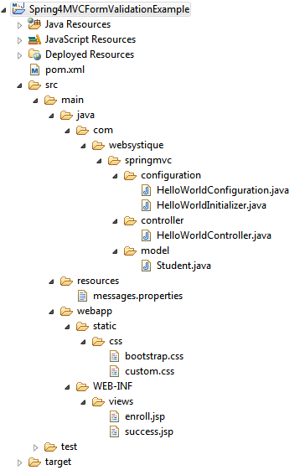
Task: Click the controller folder icon
Action: pos(130,220)
